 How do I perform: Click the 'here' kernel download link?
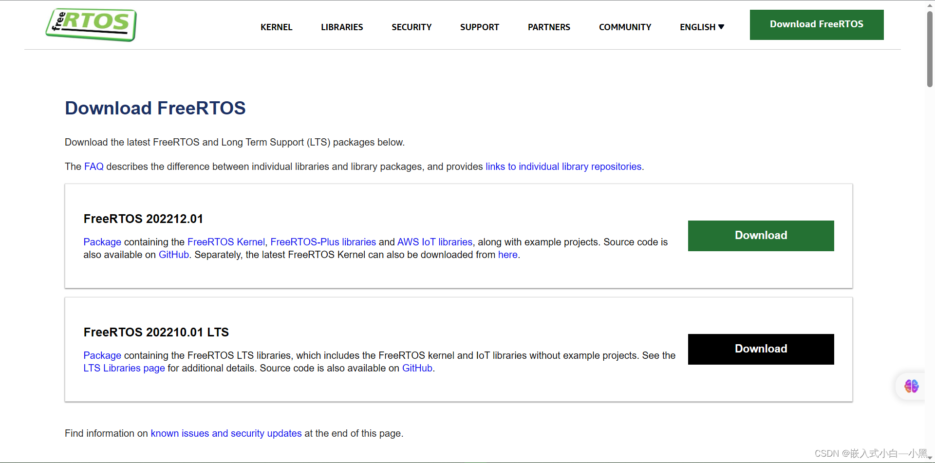tap(507, 255)
